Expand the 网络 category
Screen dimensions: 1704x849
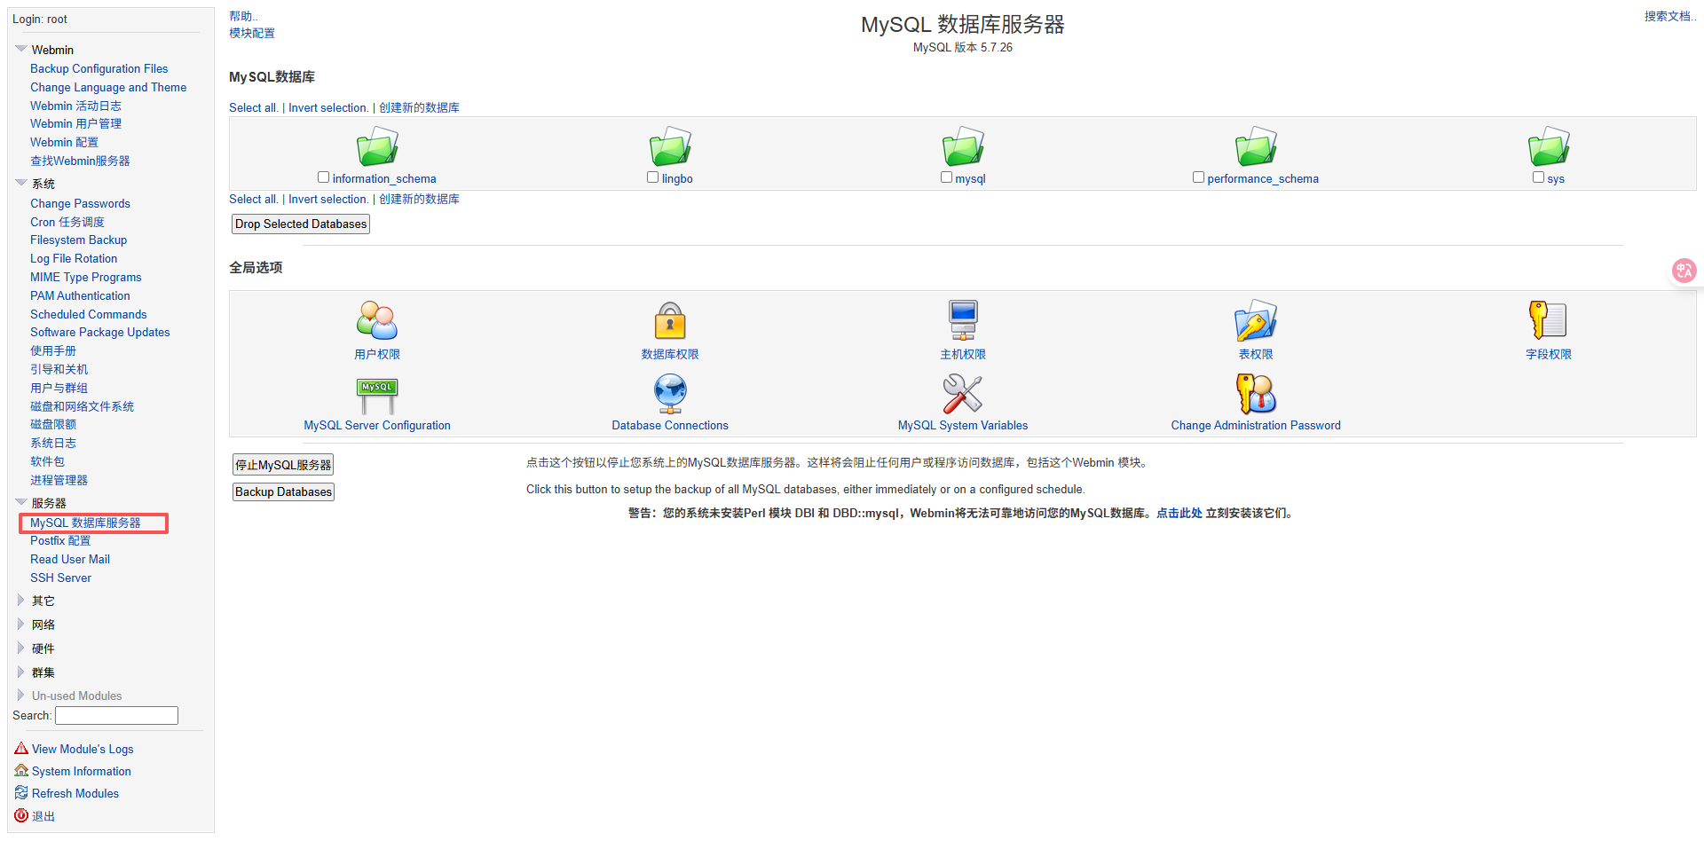21,624
